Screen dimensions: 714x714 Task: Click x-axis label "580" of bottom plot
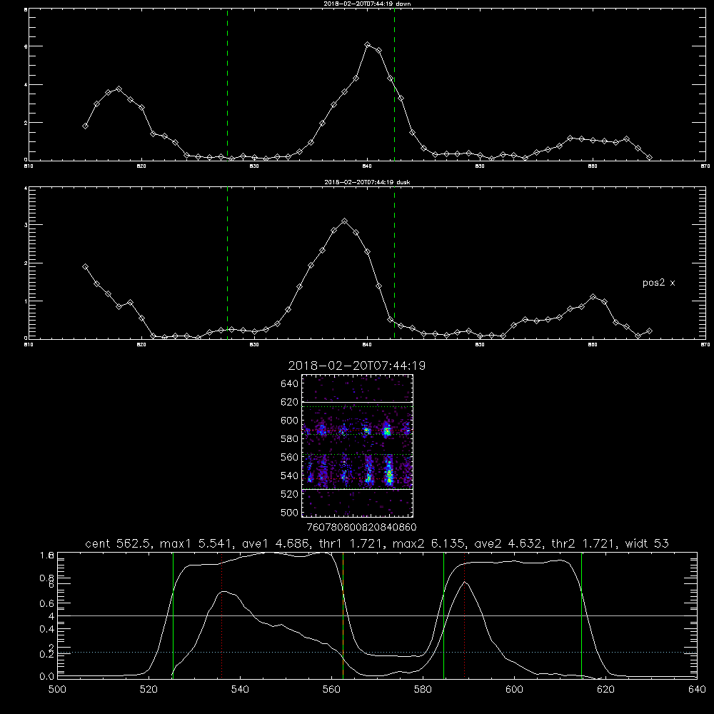tap(423, 690)
